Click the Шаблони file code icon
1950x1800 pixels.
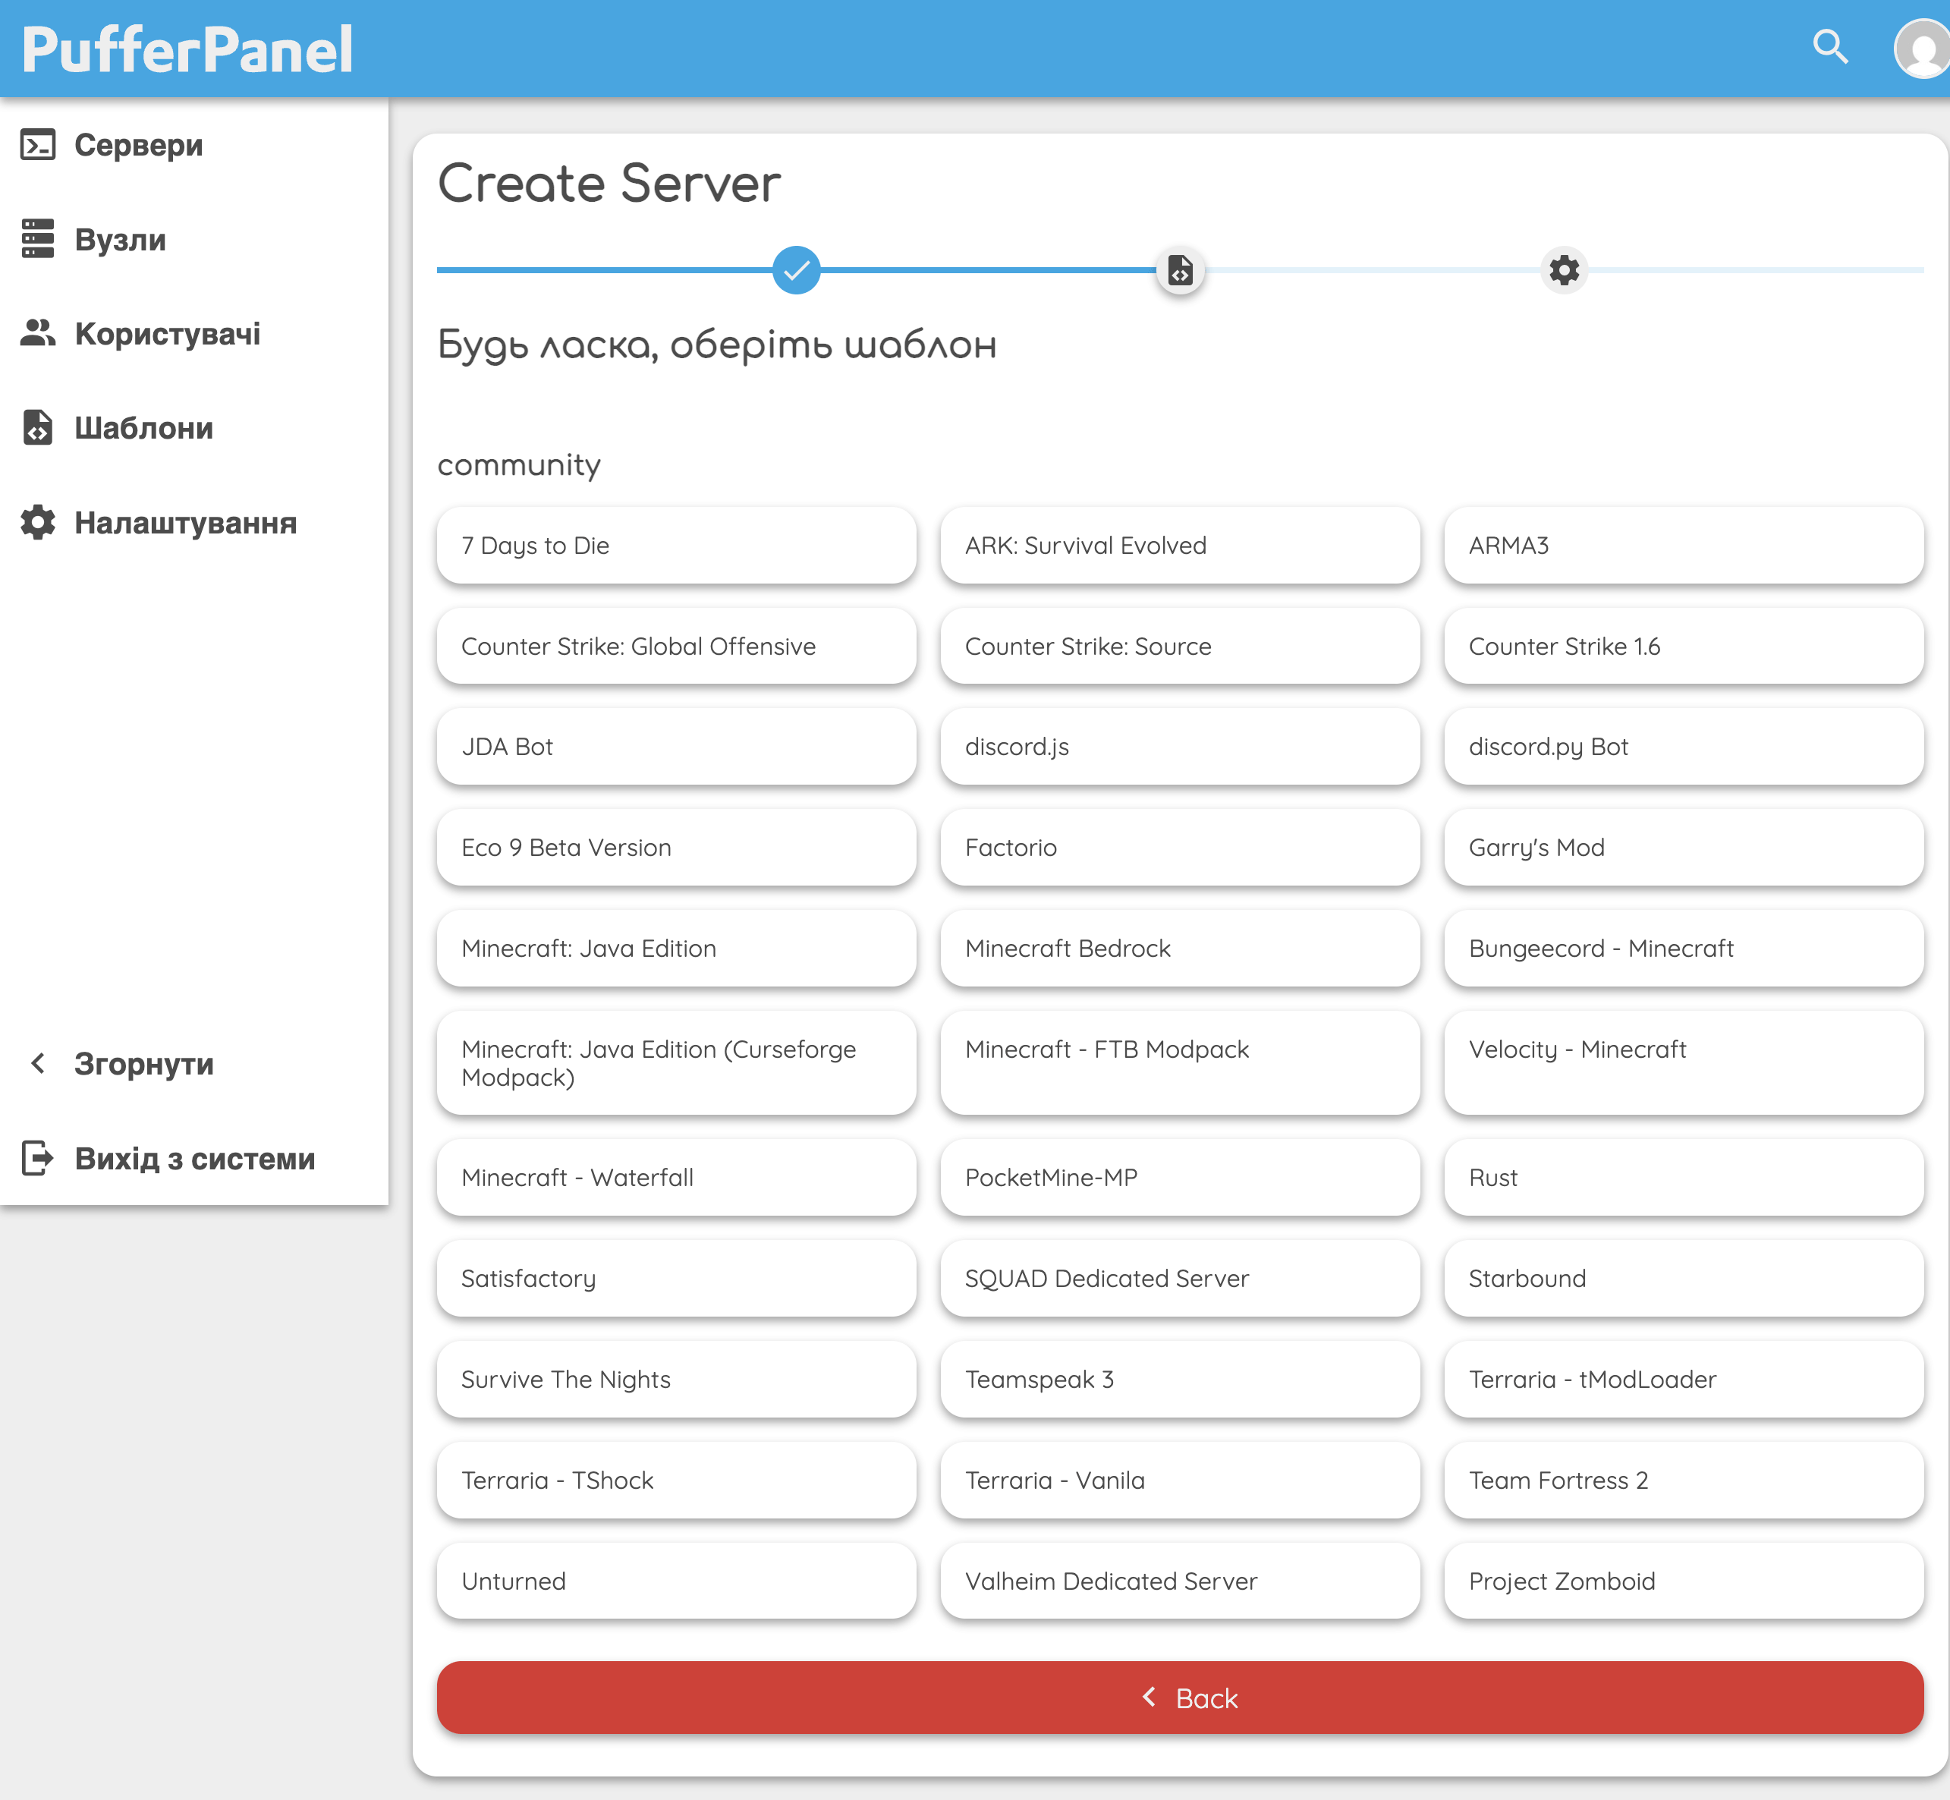[38, 427]
